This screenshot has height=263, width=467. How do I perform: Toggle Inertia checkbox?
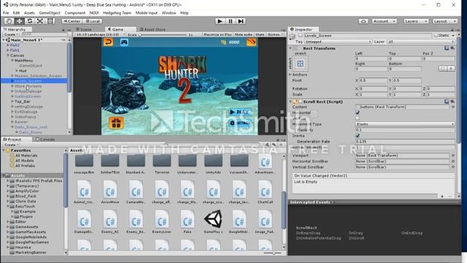pos(358,136)
